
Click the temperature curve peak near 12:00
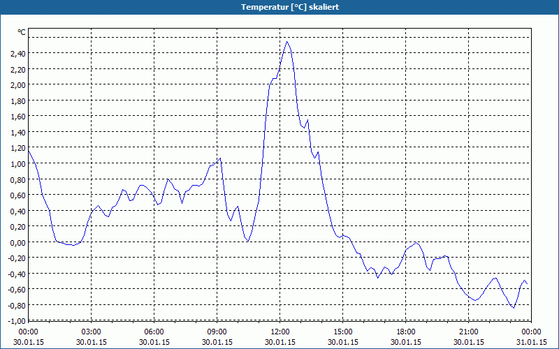(287, 42)
